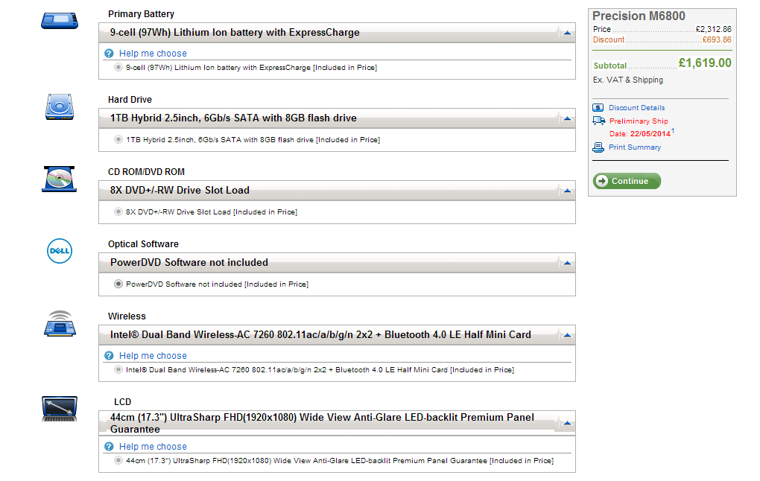Collapse the Optical Software section arrow
This screenshot has height=481, width=760.
click(566, 263)
